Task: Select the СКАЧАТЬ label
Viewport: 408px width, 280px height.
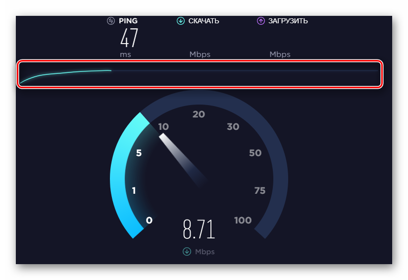Action: [x=204, y=21]
